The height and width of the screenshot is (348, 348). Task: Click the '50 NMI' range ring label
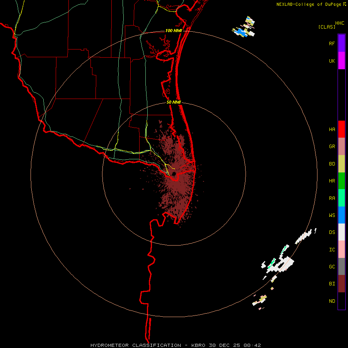[174, 102]
